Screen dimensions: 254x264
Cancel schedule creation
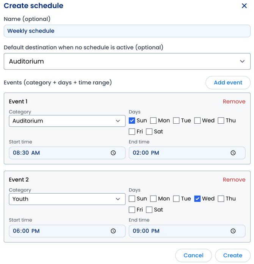[x=193, y=256]
